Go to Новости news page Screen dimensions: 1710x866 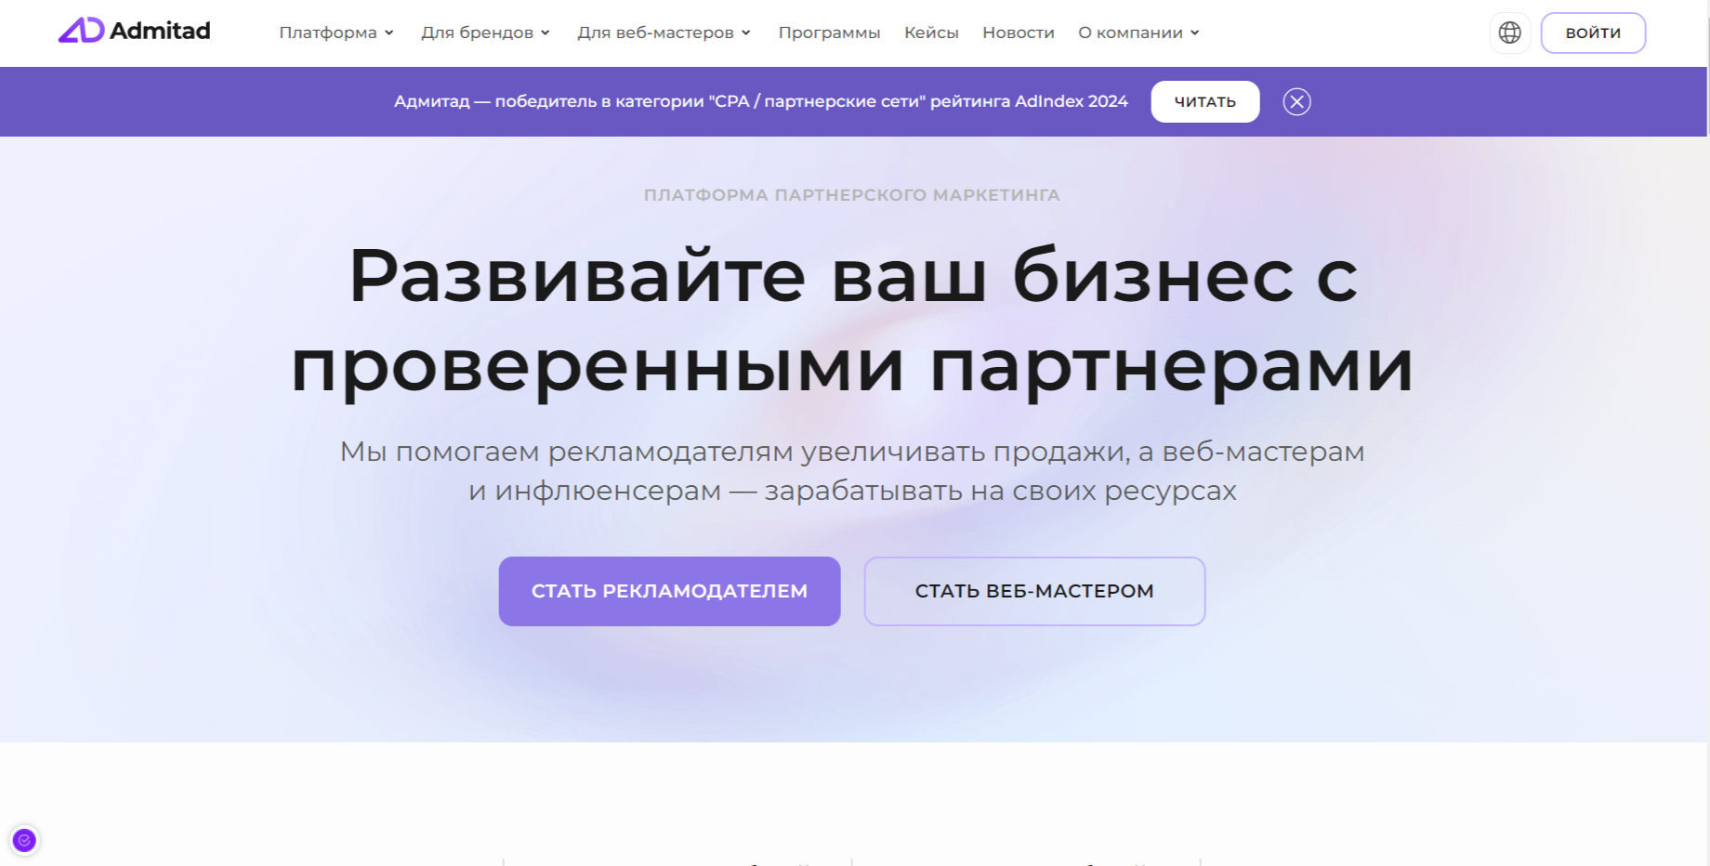1017,32
